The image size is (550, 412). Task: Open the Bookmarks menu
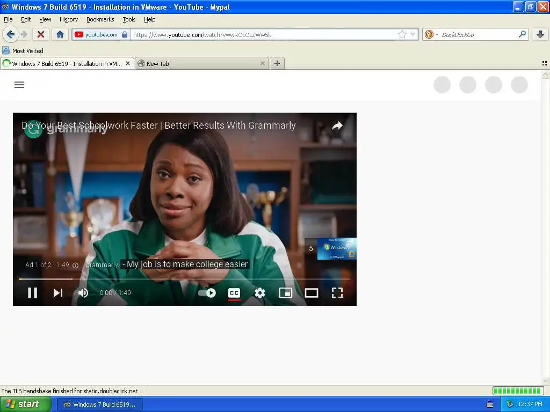click(x=100, y=19)
